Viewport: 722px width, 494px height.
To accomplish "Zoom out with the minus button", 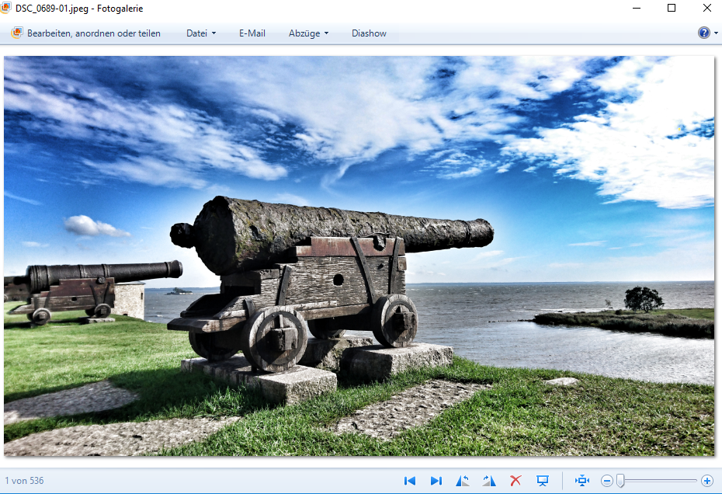I will pyautogui.click(x=607, y=481).
